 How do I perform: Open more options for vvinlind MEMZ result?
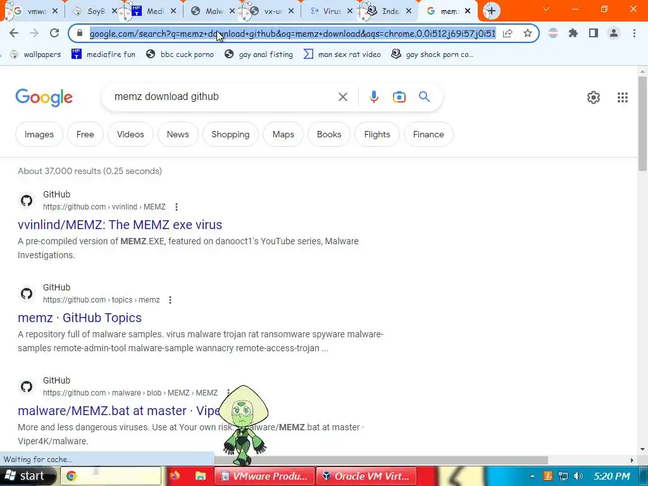[177, 207]
